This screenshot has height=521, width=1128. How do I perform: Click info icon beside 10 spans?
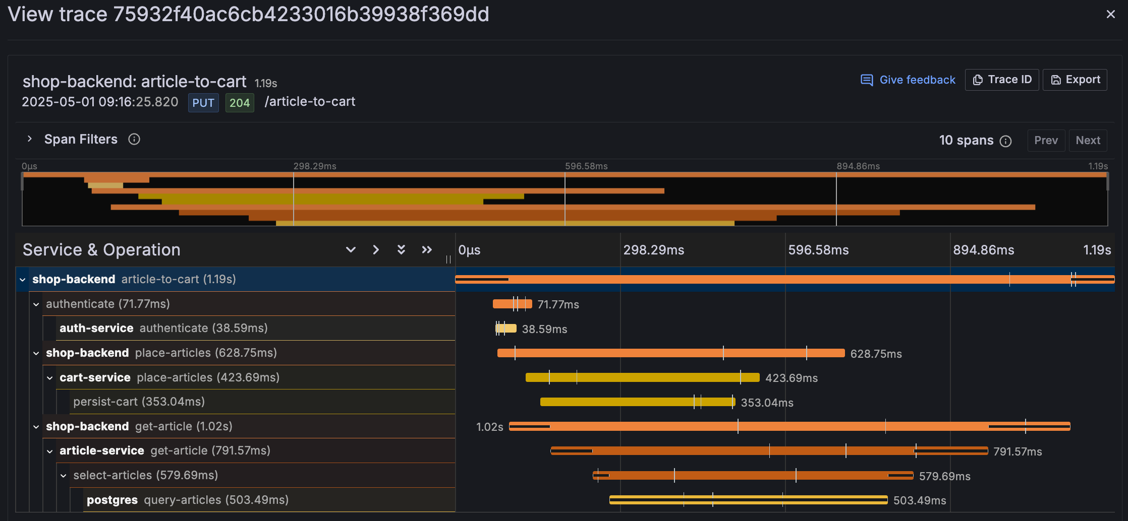pos(1005,141)
